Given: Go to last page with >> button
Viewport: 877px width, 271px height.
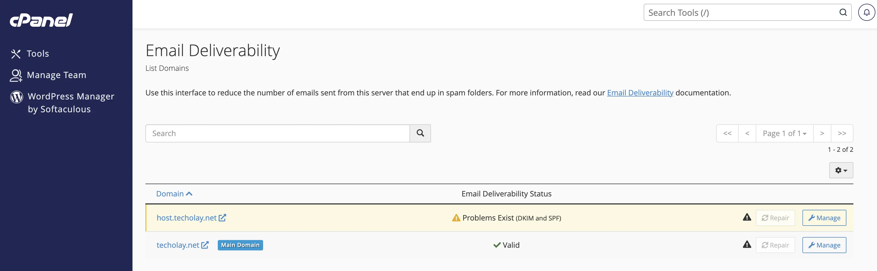Looking at the screenshot, I should coord(842,133).
